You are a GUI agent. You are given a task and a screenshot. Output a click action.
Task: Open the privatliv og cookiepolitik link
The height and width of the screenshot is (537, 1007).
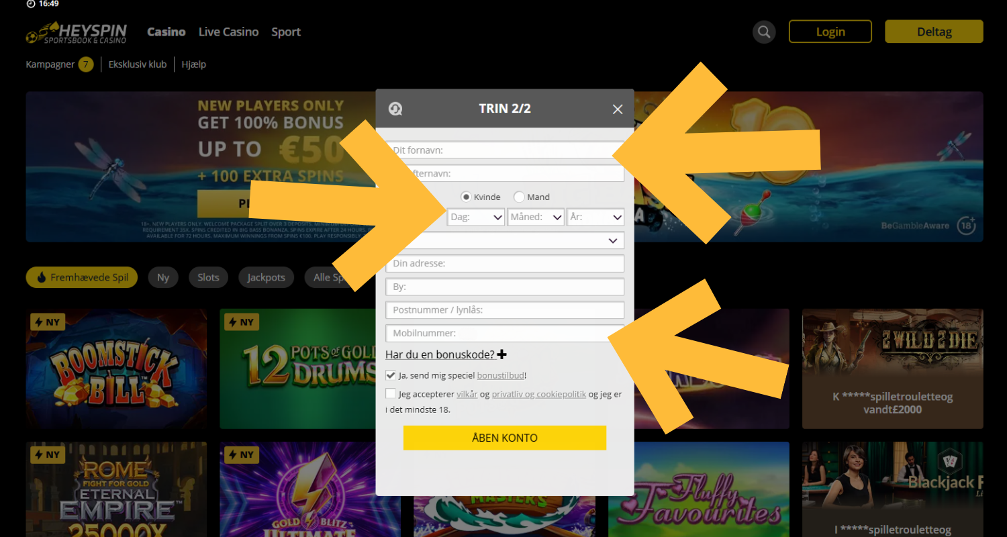point(539,395)
